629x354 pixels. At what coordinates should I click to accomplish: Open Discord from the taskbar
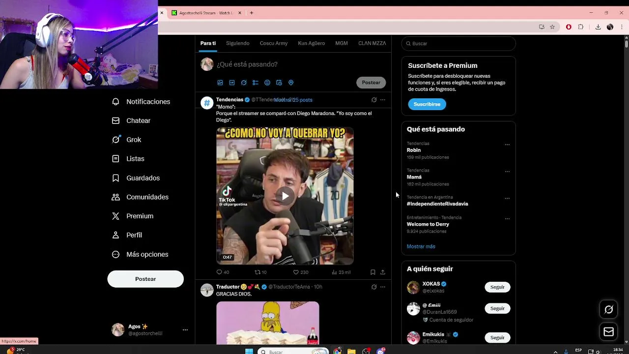381,351
